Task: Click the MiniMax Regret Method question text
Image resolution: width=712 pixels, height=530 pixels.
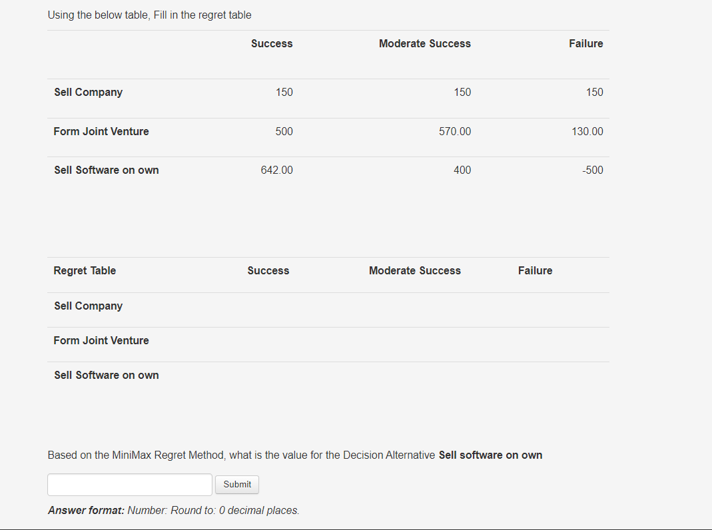Action: click(x=294, y=455)
